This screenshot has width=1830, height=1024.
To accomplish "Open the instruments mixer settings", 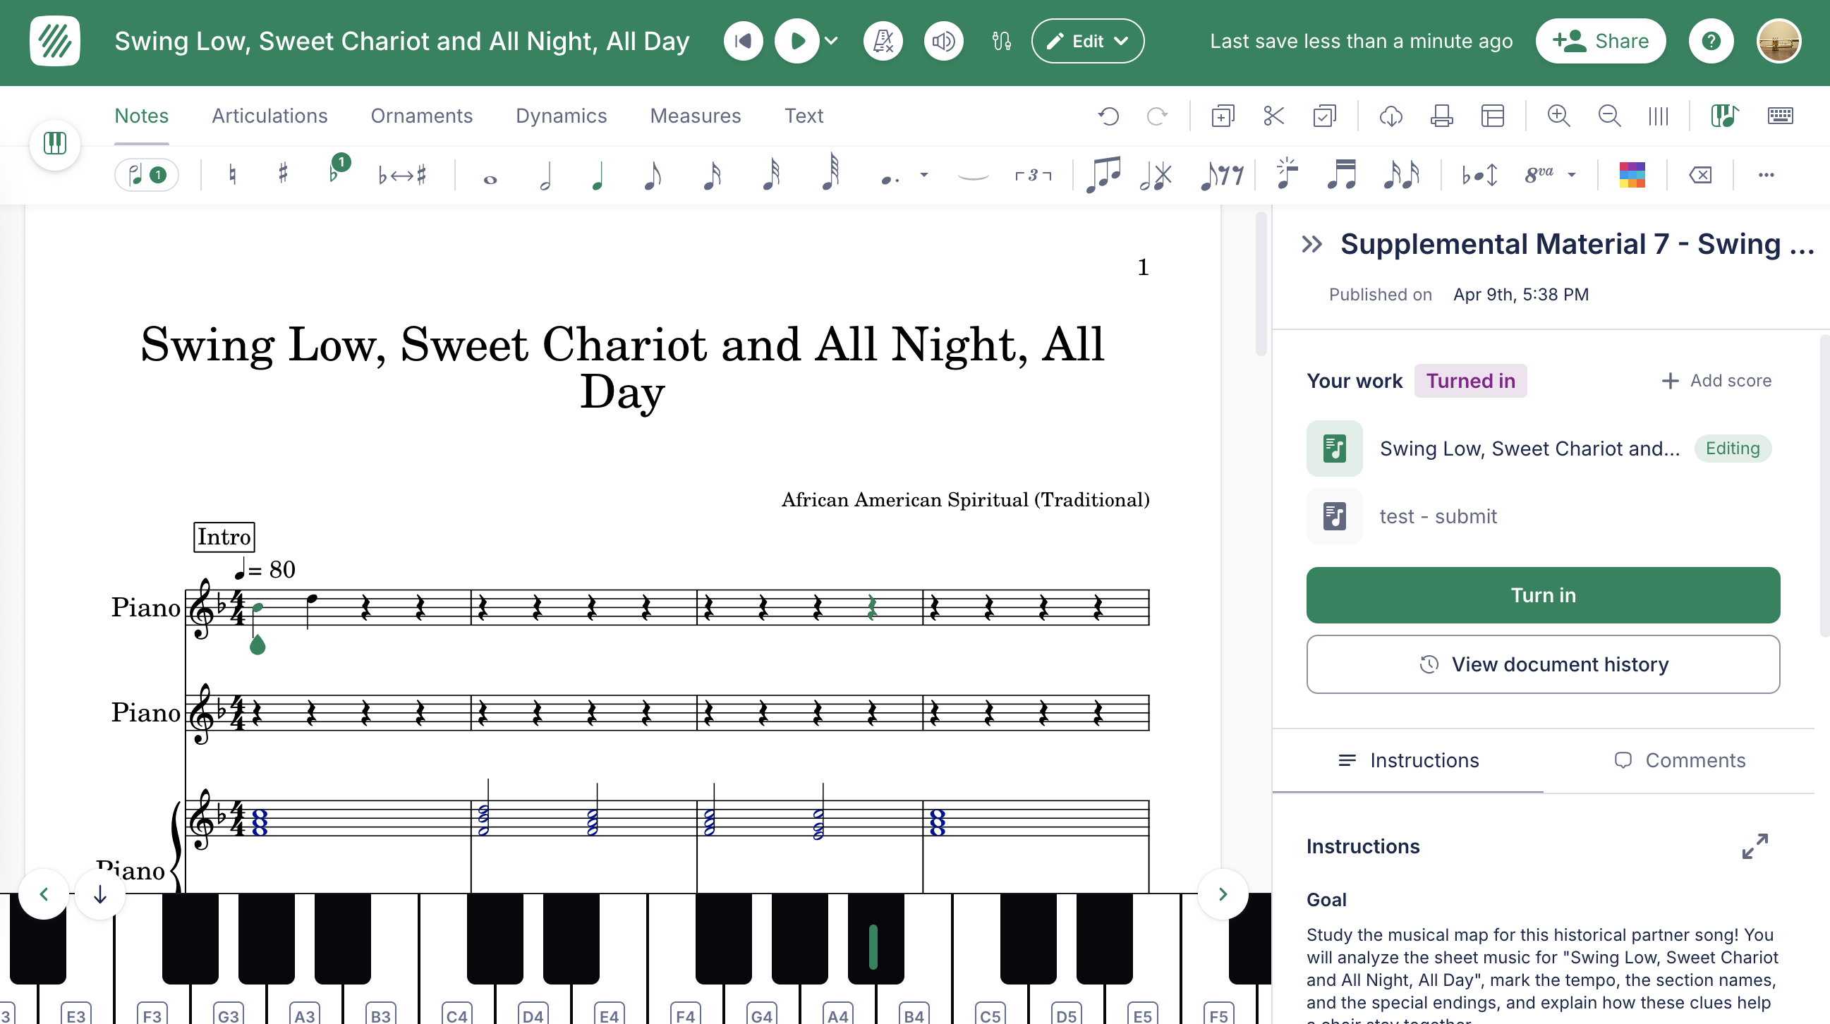I will [1002, 41].
